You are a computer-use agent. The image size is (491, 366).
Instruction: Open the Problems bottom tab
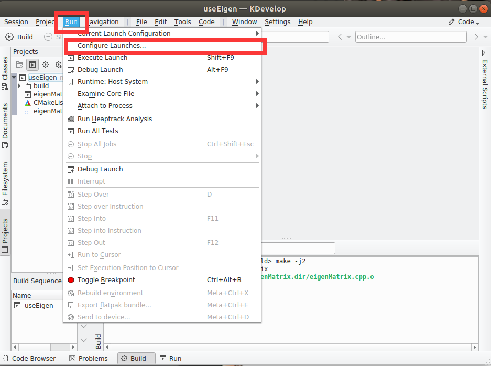click(x=89, y=359)
